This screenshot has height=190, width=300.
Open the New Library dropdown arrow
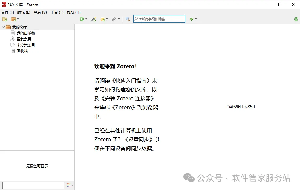[18, 19]
